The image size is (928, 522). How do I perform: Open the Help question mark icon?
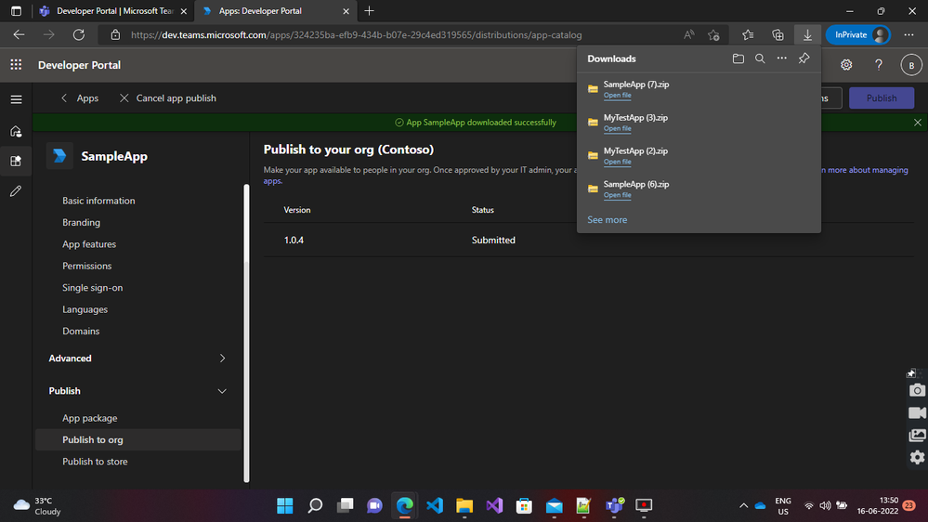tap(878, 65)
